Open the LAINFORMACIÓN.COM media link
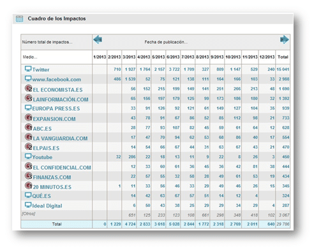This screenshot has height=247, width=321. [61, 99]
